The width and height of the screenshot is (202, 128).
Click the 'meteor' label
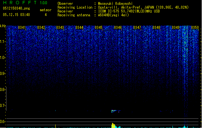[46, 10]
